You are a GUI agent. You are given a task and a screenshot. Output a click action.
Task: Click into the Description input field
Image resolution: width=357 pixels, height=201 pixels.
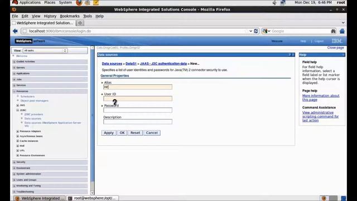[x=138, y=122]
